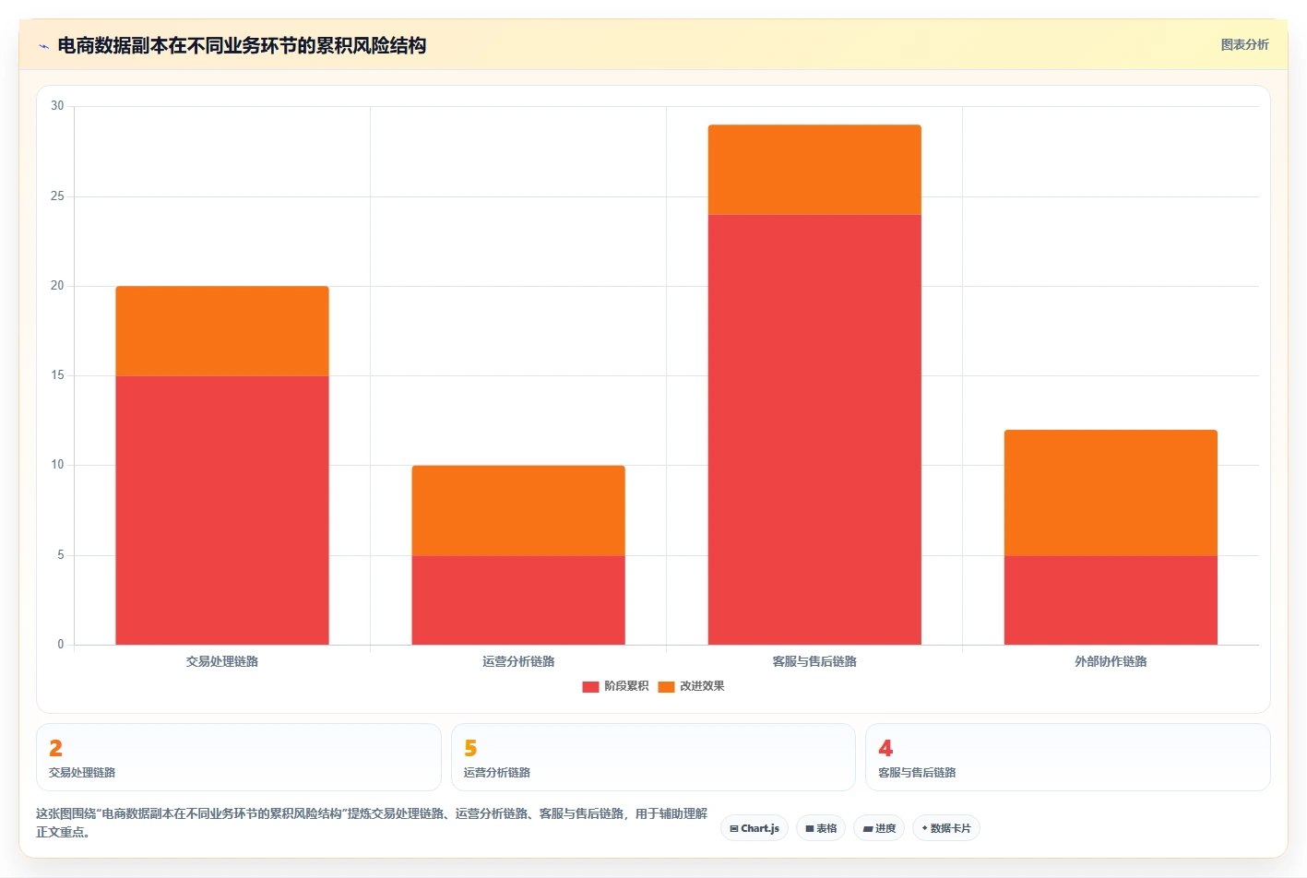Click the x-axis label 客服与售后链路

click(814, 661)
